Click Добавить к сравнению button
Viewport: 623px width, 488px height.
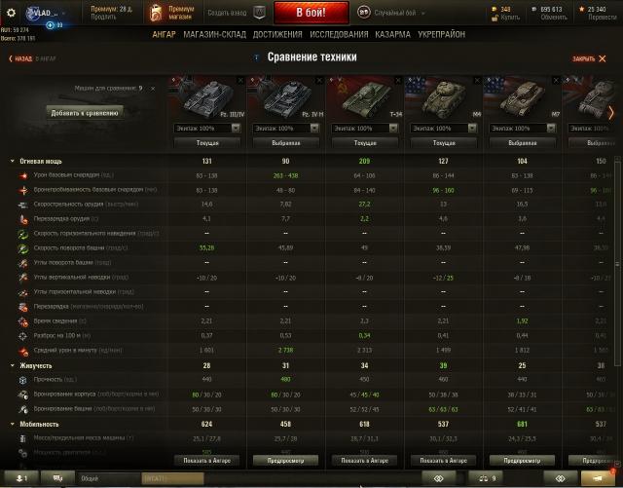click(85, 113)
